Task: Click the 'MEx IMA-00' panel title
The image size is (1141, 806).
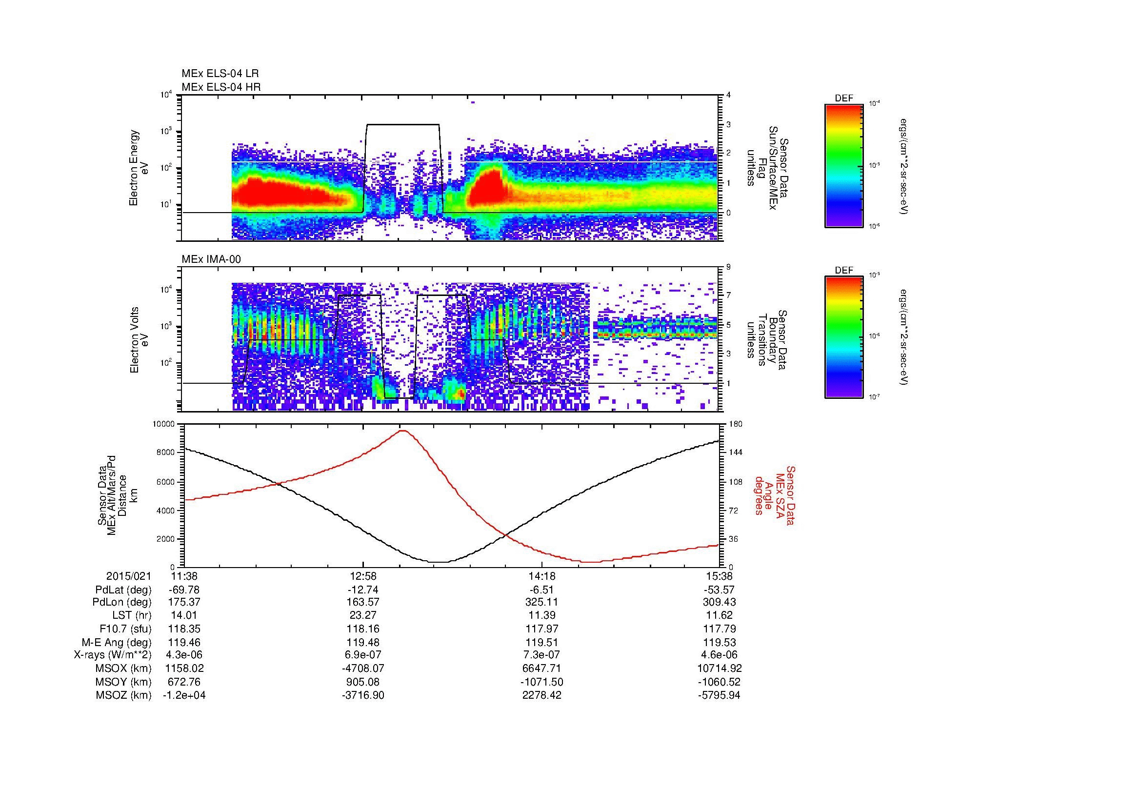Action: pyautogui.click(x=211, y=259)
